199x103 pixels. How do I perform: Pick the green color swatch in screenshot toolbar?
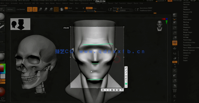(x=126, y=84)
